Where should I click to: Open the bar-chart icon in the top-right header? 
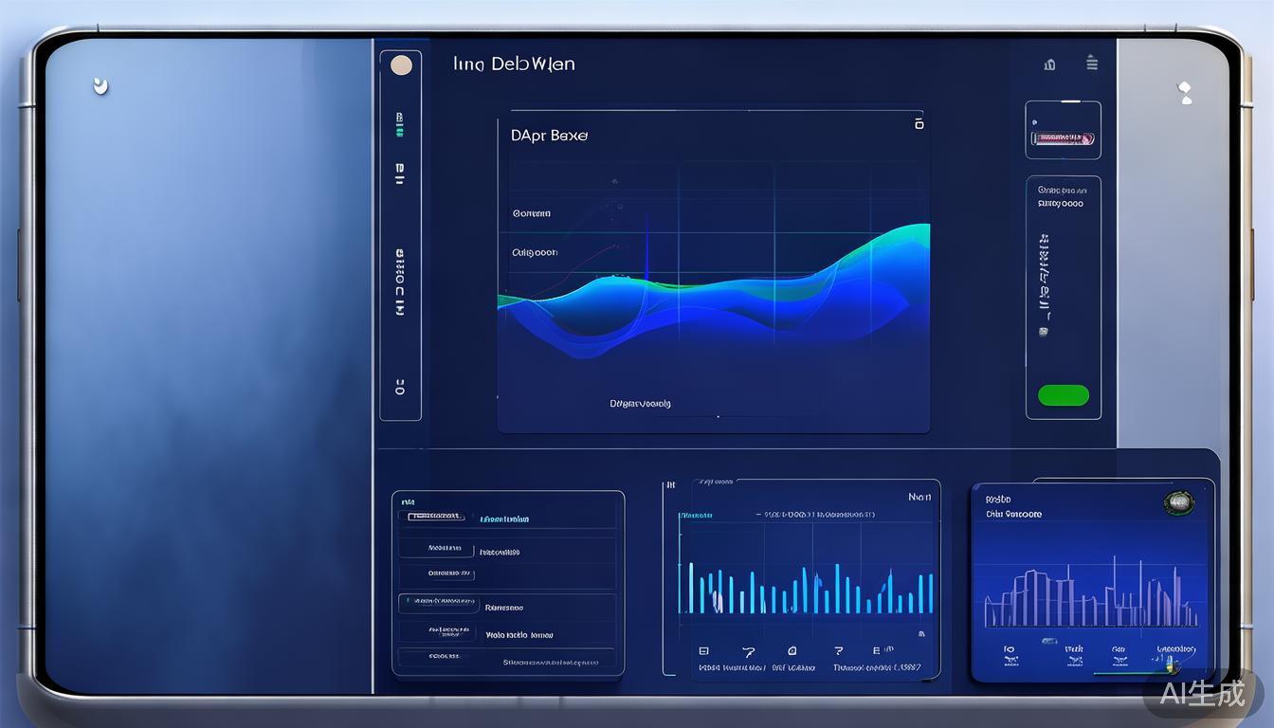coord(1049,64)
